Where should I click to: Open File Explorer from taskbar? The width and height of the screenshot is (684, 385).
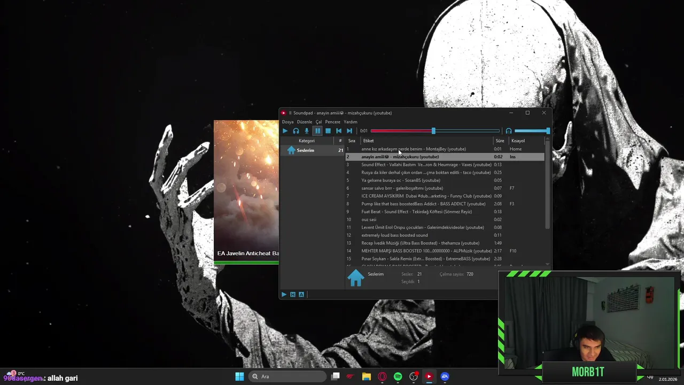(x=367, y=376)
